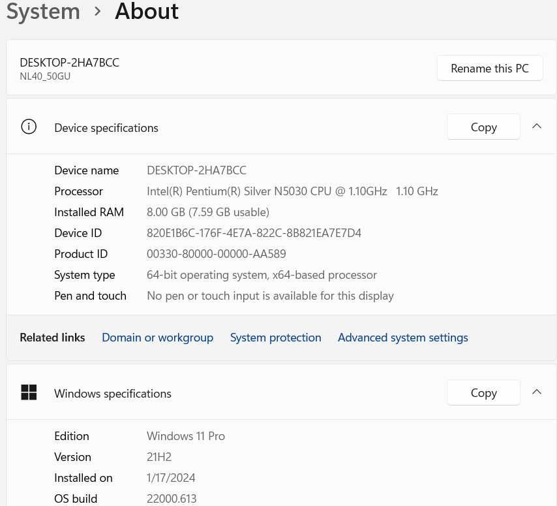This screenshot has height=506, width=557.
Task: Click the No pen or touch input text
Action: (270, 296)
